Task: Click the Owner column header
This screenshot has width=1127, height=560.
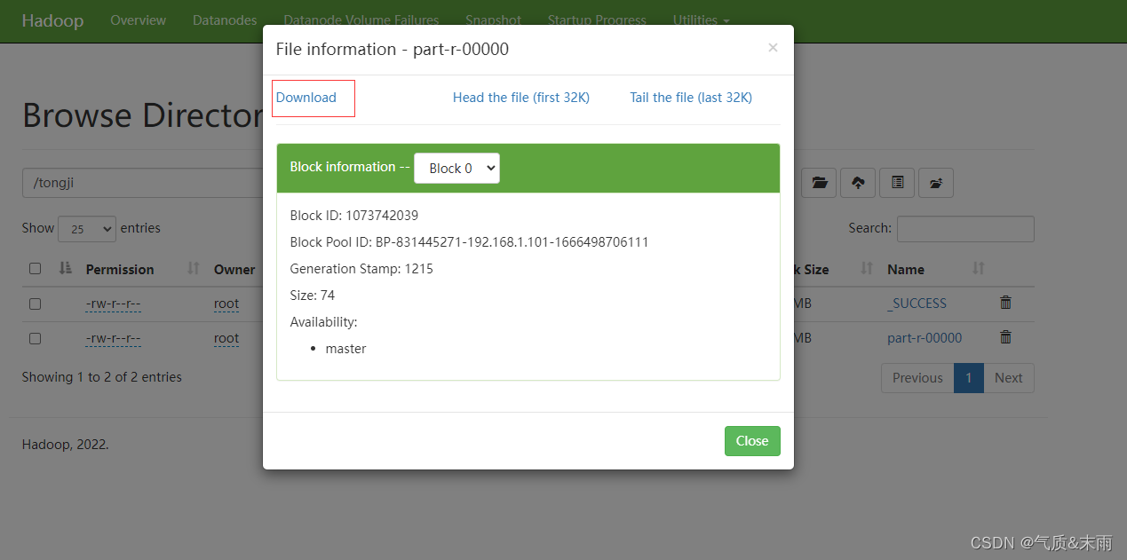Action: [x=234, y=269]
